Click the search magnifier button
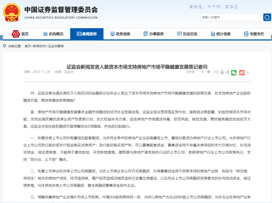Image resolution: width=272 pixels, height=203 pixels. pos(267,17)
